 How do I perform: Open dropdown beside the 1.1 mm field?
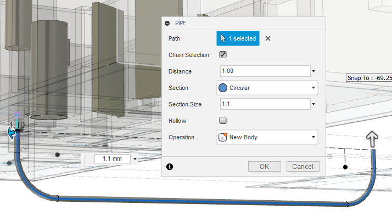coord(135,159)
